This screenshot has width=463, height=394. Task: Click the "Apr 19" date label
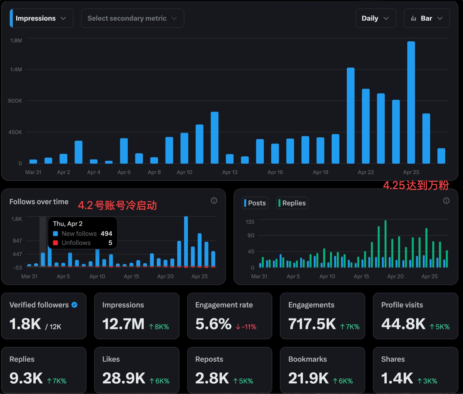pyautogui.click(x=320, y=172)
